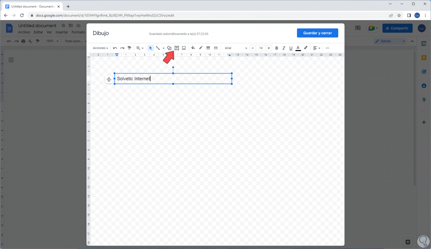Expand the line type dropdown arrow
The height and width of the screenshot is (249, 431).
pos(163,48)
